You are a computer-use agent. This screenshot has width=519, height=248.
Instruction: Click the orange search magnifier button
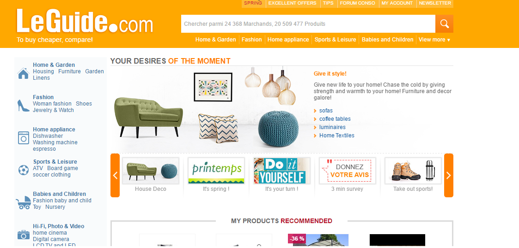[444, 24]
